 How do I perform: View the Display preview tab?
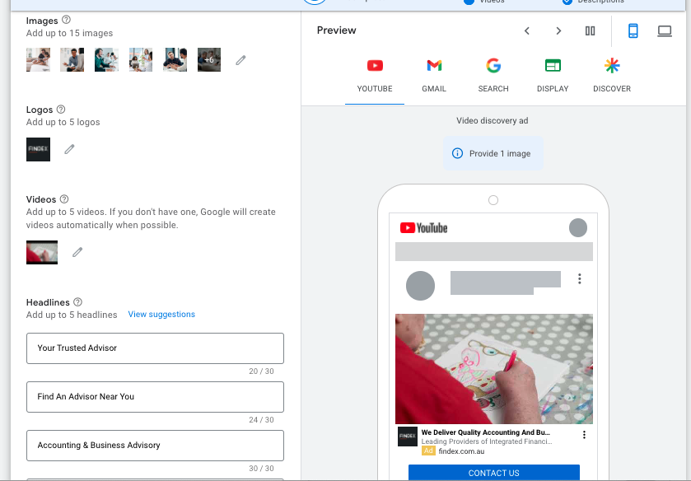(553, 75)
